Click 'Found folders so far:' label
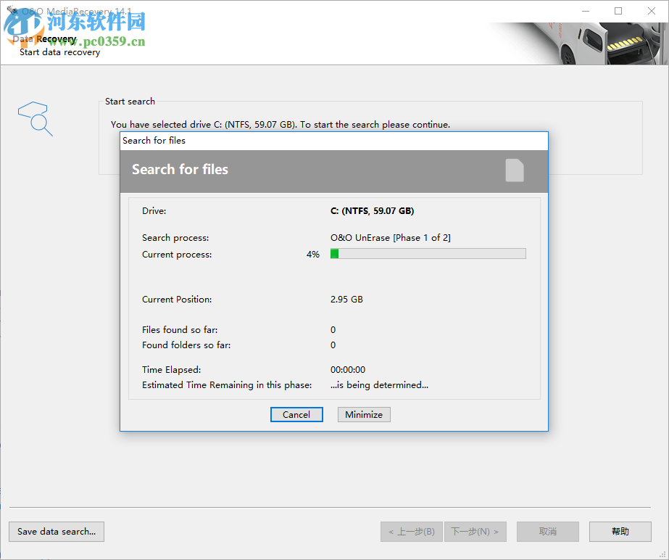Image resolution: width=669 pixels, height=560 pixels. click(x=186, y=345)
